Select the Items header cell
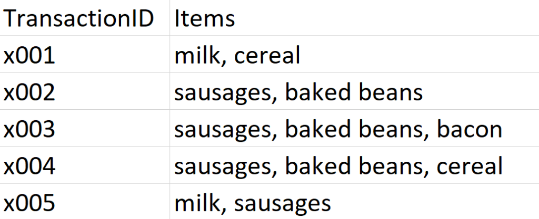The height and width of the screenshot is (219, 539). (354, 18)
